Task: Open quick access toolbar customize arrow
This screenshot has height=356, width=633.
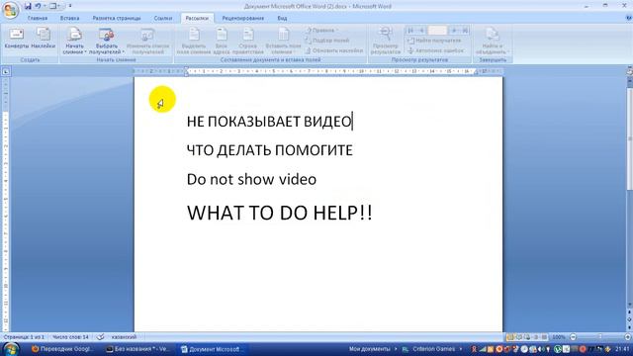Action: 70,6
